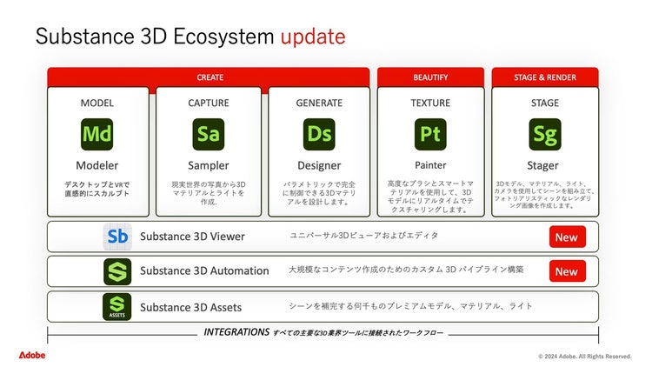Select the STAGE & RENDER header bar
Image resolution: width=652 pixels, height=367 pixels.
pos(545,77)
